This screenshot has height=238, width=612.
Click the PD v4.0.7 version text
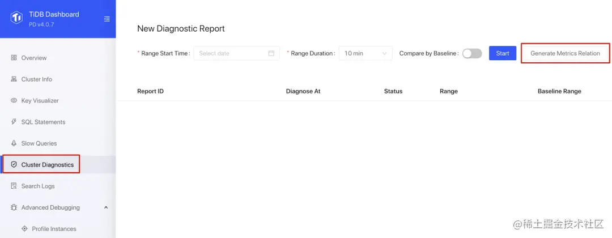click(x=41, y=24)
